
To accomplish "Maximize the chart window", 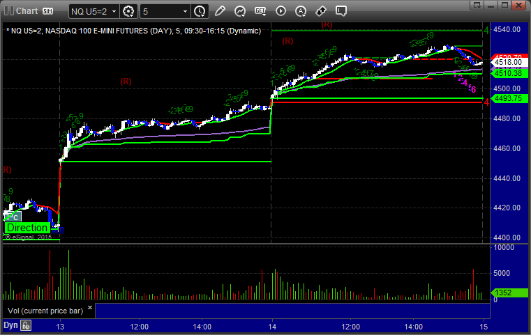I will click(504, 5).
